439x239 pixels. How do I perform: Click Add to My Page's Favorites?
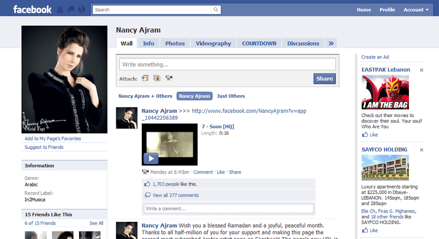click(x=53, y=139)
